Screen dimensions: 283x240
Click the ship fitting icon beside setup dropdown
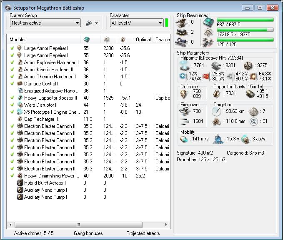tap(89, 23)
